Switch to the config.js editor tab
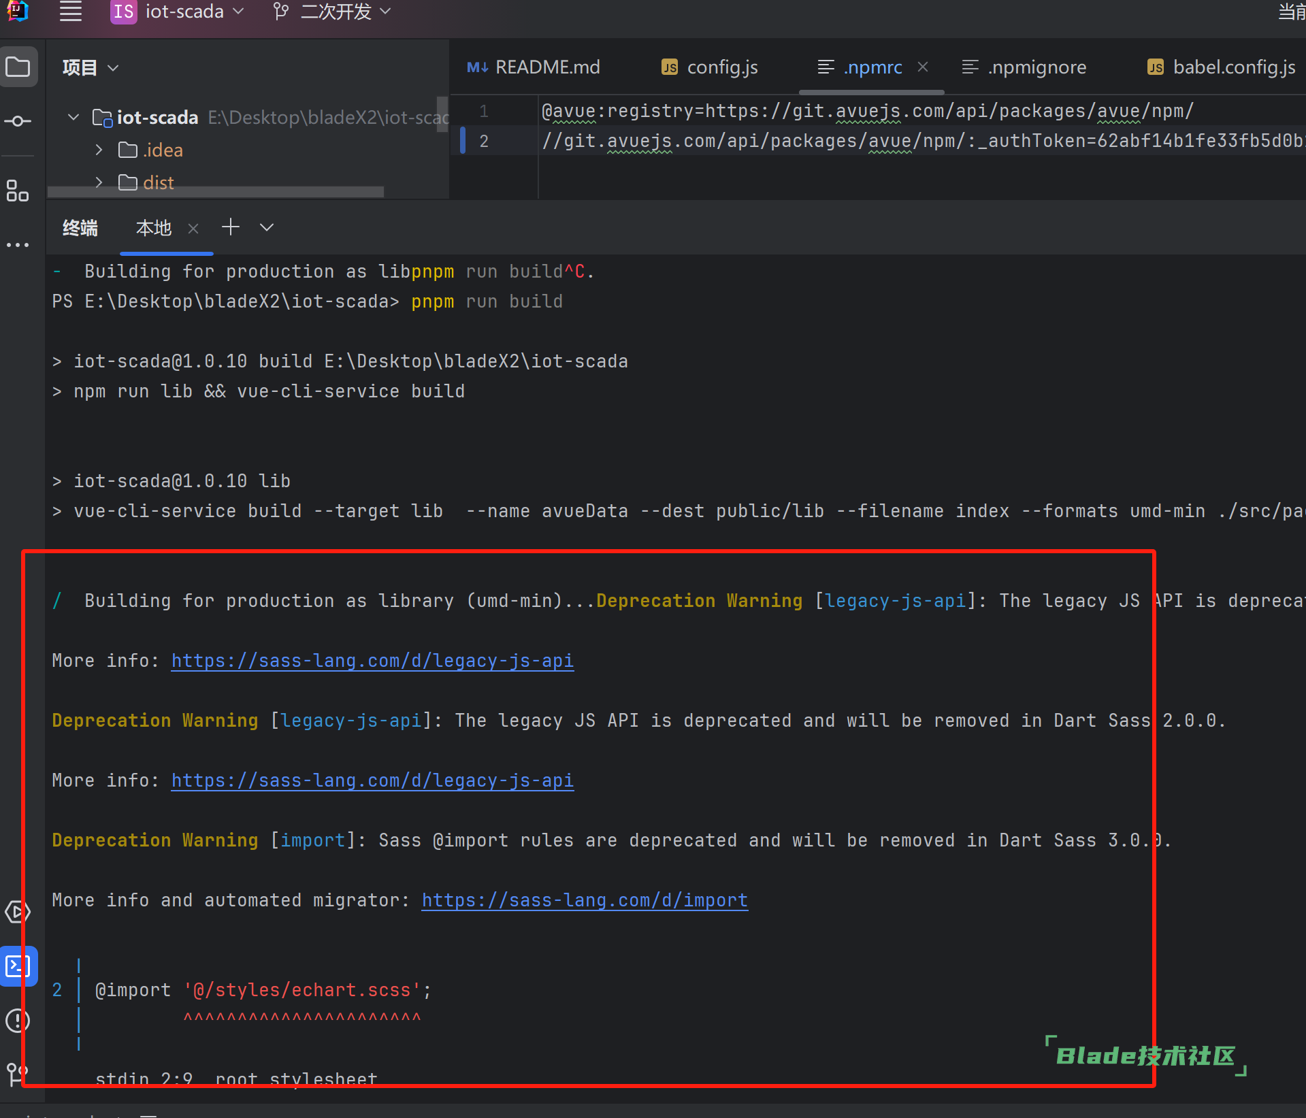The height and width of the screenshot is (1118, 1306). click(x=710, y=67)
